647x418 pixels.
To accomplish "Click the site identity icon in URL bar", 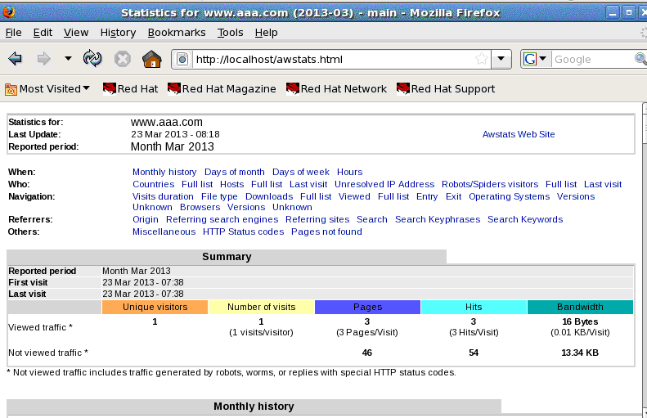I will (x=182, y=60).
